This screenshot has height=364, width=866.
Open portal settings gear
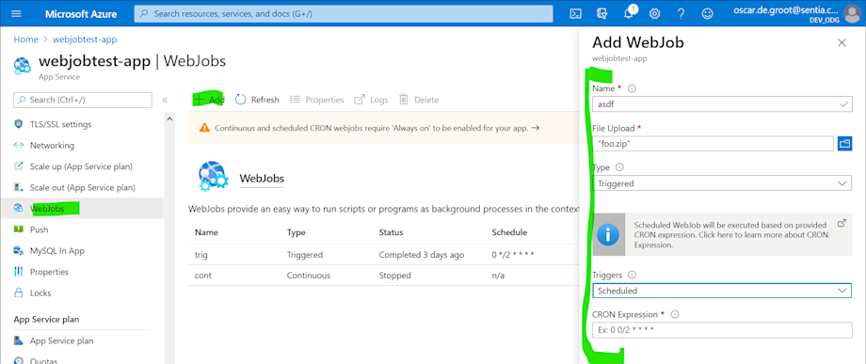(654, 14)
